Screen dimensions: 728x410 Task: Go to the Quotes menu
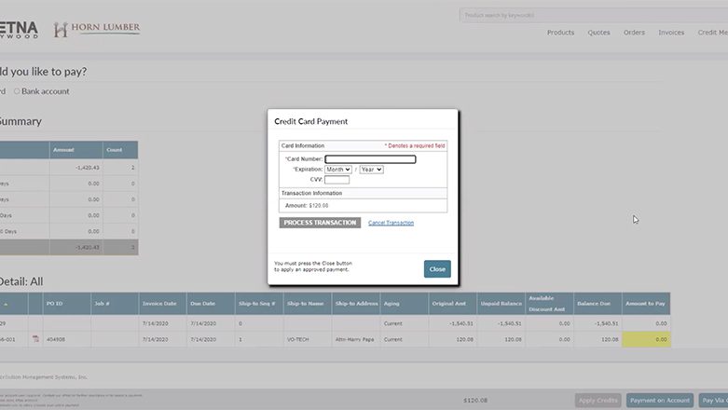coord(598,33)
